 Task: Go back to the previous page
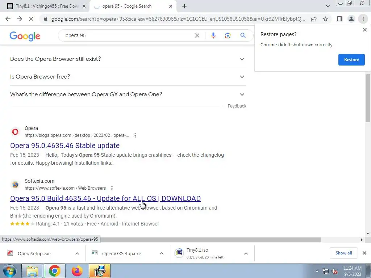(x=8, y=19)
